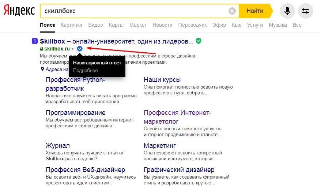This screenshot has width=321, height=191.
Task: Switch to the Видео tab
Action: point(95,25)
